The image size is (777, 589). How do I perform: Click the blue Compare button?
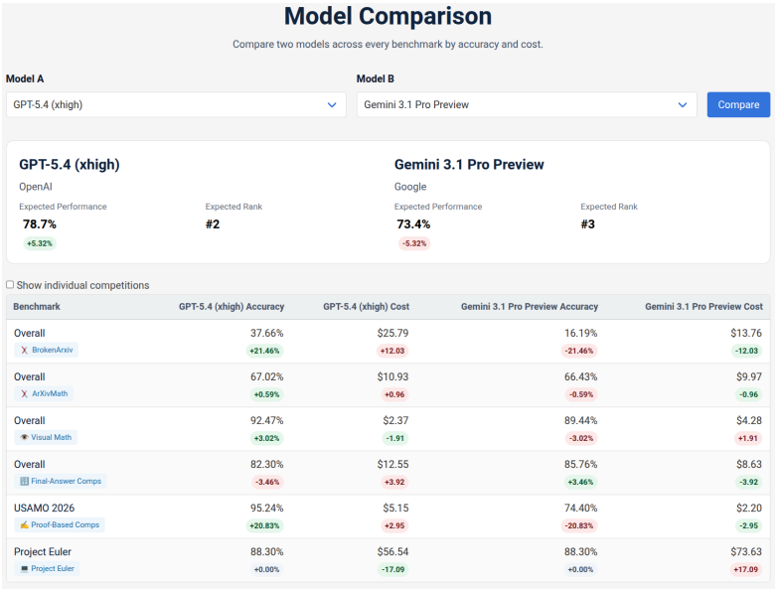[x=738, y=104]
